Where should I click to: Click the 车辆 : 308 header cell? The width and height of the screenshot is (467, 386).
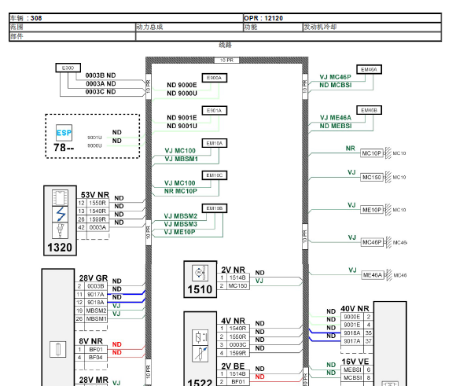127,18
